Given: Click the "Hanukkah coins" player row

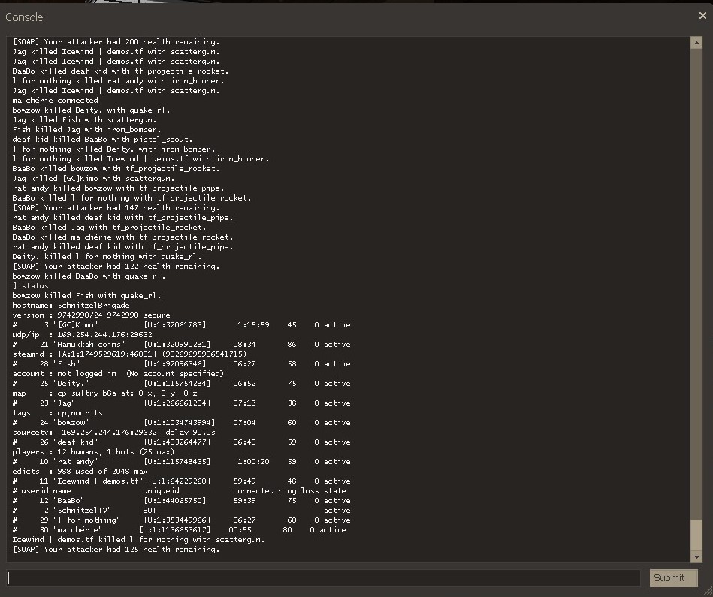Looking at the screenshot, I should coord(180,345).
